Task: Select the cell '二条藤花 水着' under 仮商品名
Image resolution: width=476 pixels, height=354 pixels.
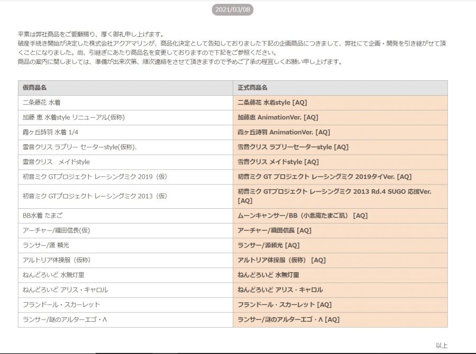Action: tap(125, 103)
